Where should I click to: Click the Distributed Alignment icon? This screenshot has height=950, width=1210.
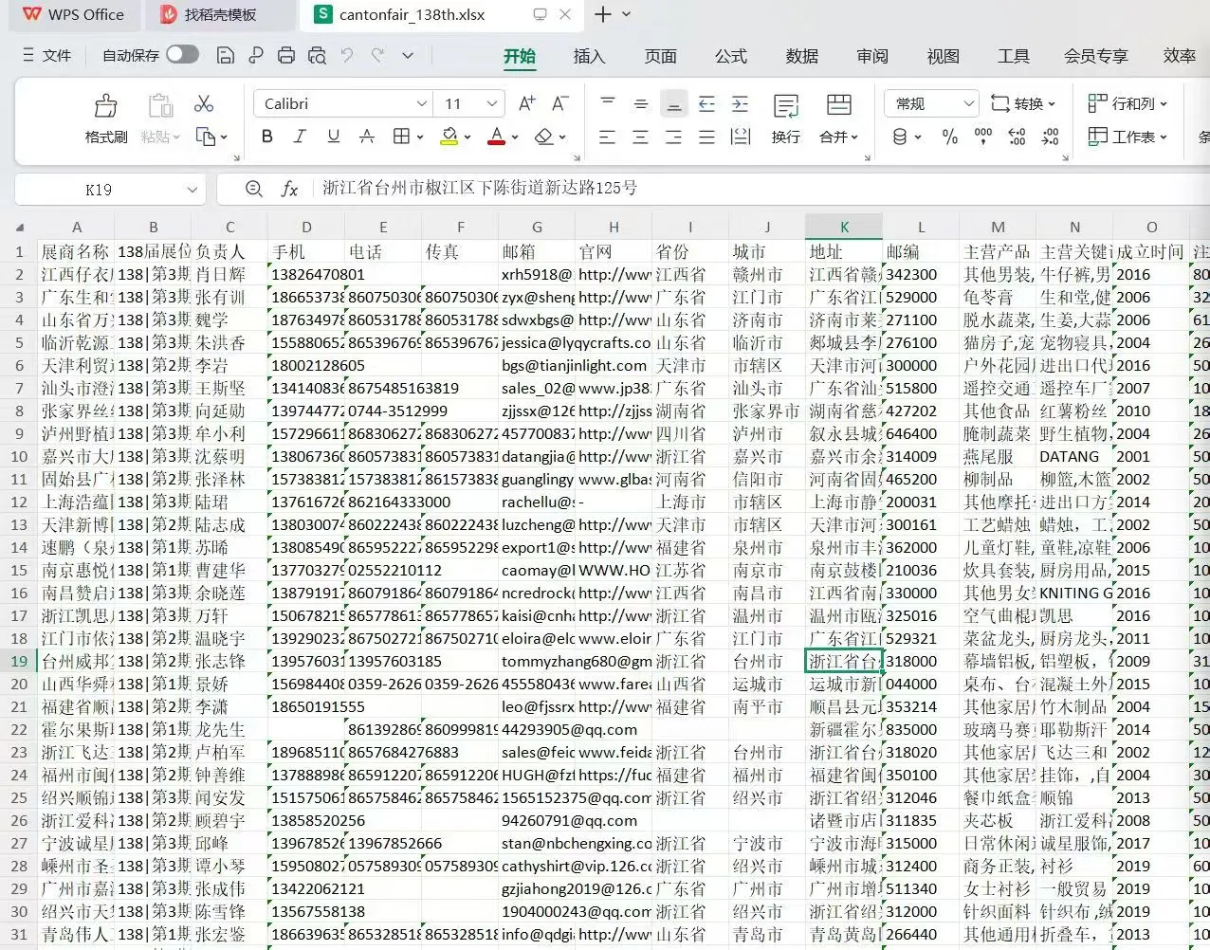tap(741, 137)
